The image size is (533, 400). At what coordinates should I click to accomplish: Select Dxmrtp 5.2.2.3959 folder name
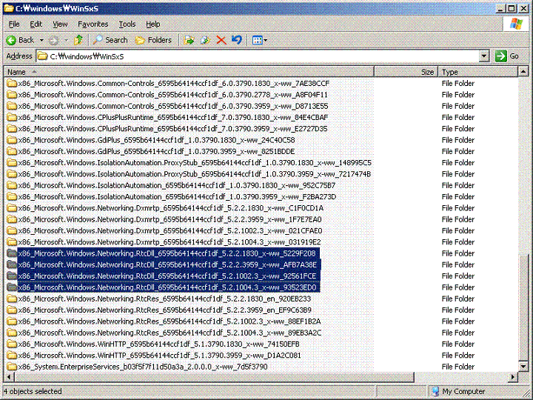pyautogui.click(x=170, y=219)
